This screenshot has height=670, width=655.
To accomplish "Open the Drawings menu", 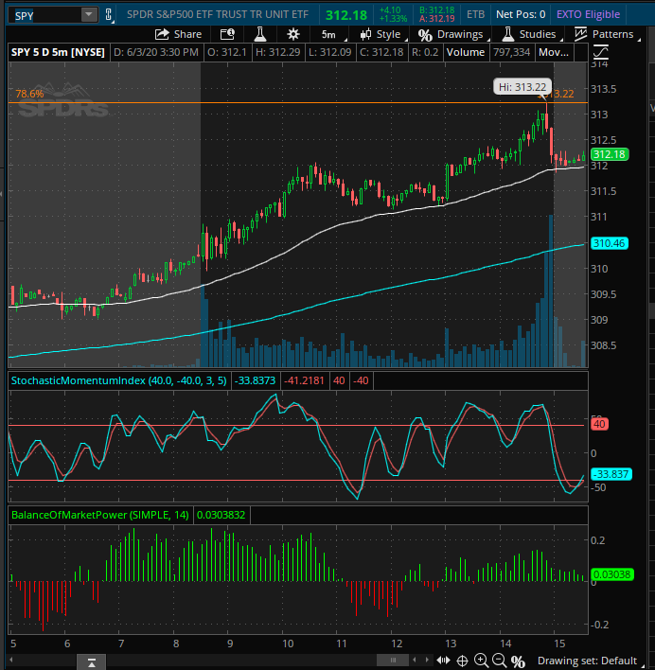I will pos(452,34).
